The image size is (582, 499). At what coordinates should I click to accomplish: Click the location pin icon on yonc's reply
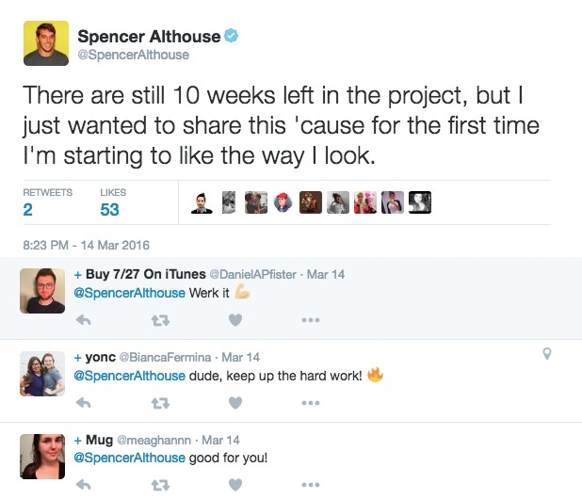547,354
